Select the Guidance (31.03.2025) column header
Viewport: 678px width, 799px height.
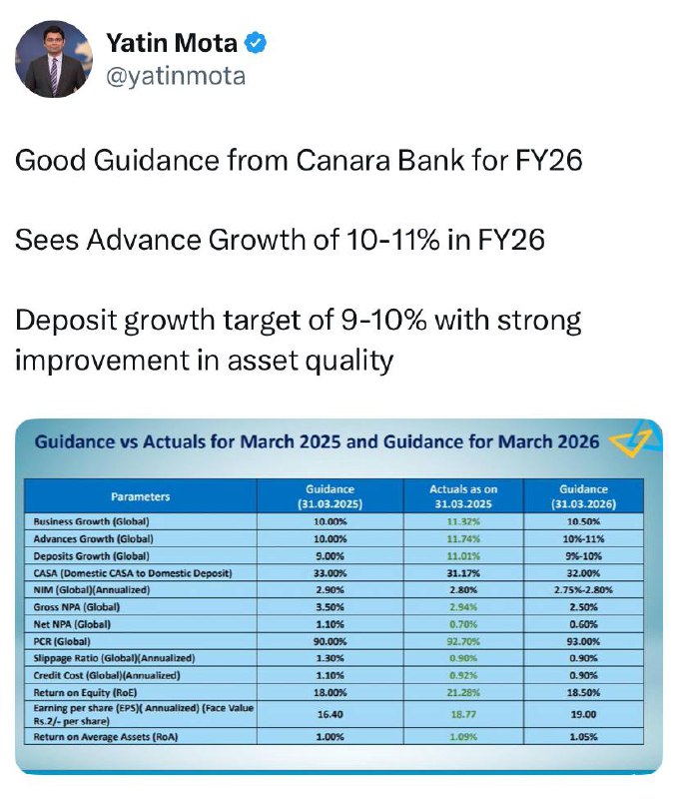pos(331,496)
